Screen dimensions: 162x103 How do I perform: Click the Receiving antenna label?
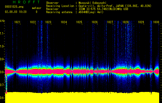click(x=59, y=12)
